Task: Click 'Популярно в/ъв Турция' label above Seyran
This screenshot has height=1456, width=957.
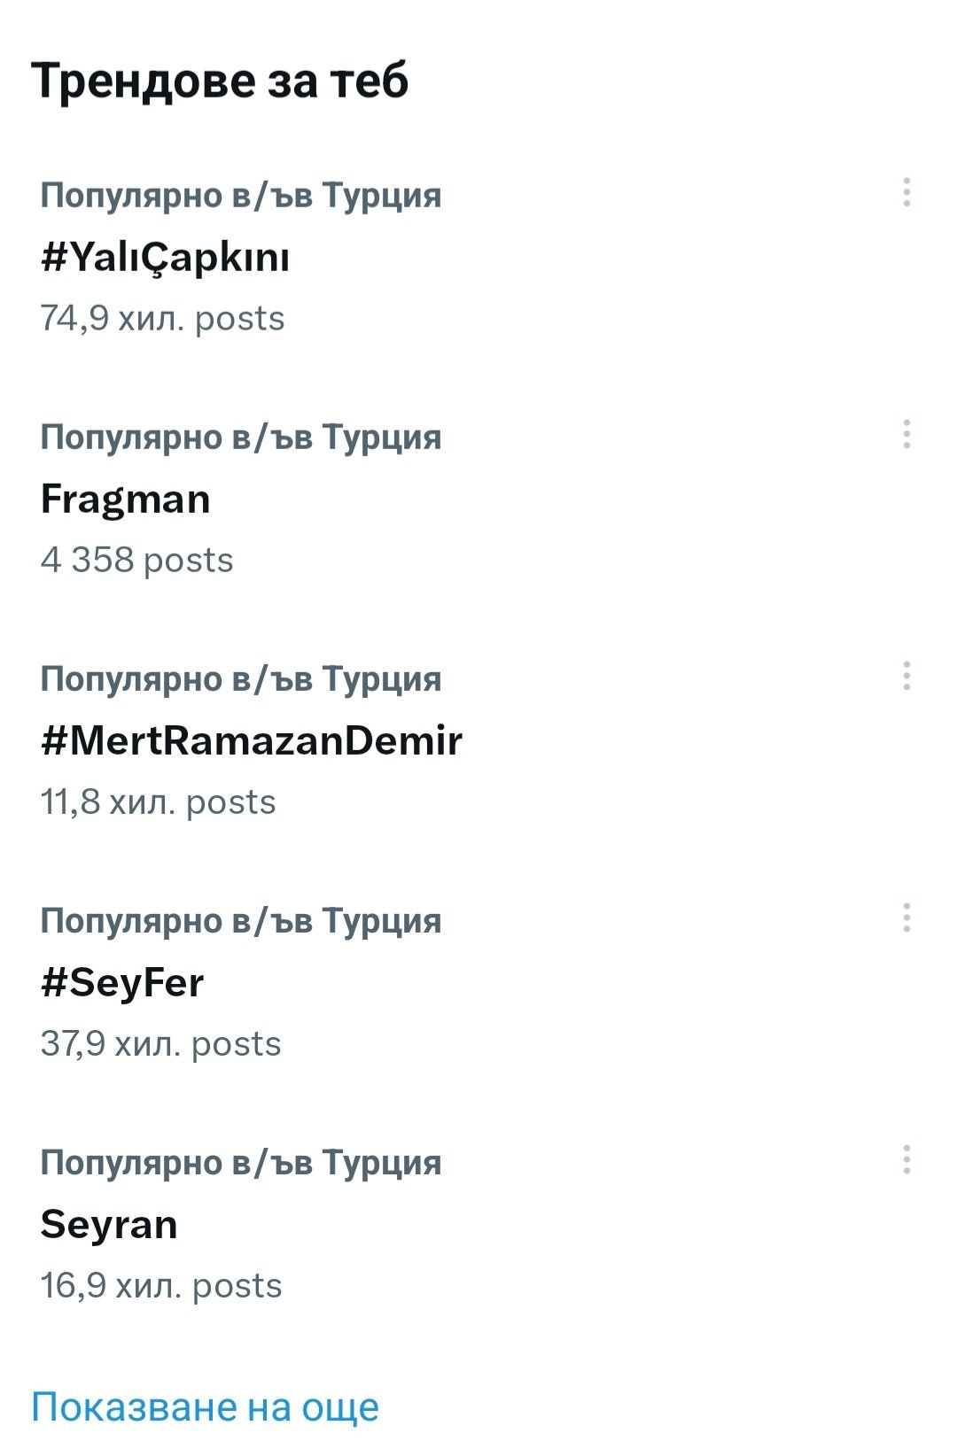Action: point(240,1162)
